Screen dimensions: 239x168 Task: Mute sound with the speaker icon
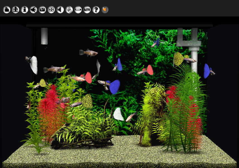(60, 10)
